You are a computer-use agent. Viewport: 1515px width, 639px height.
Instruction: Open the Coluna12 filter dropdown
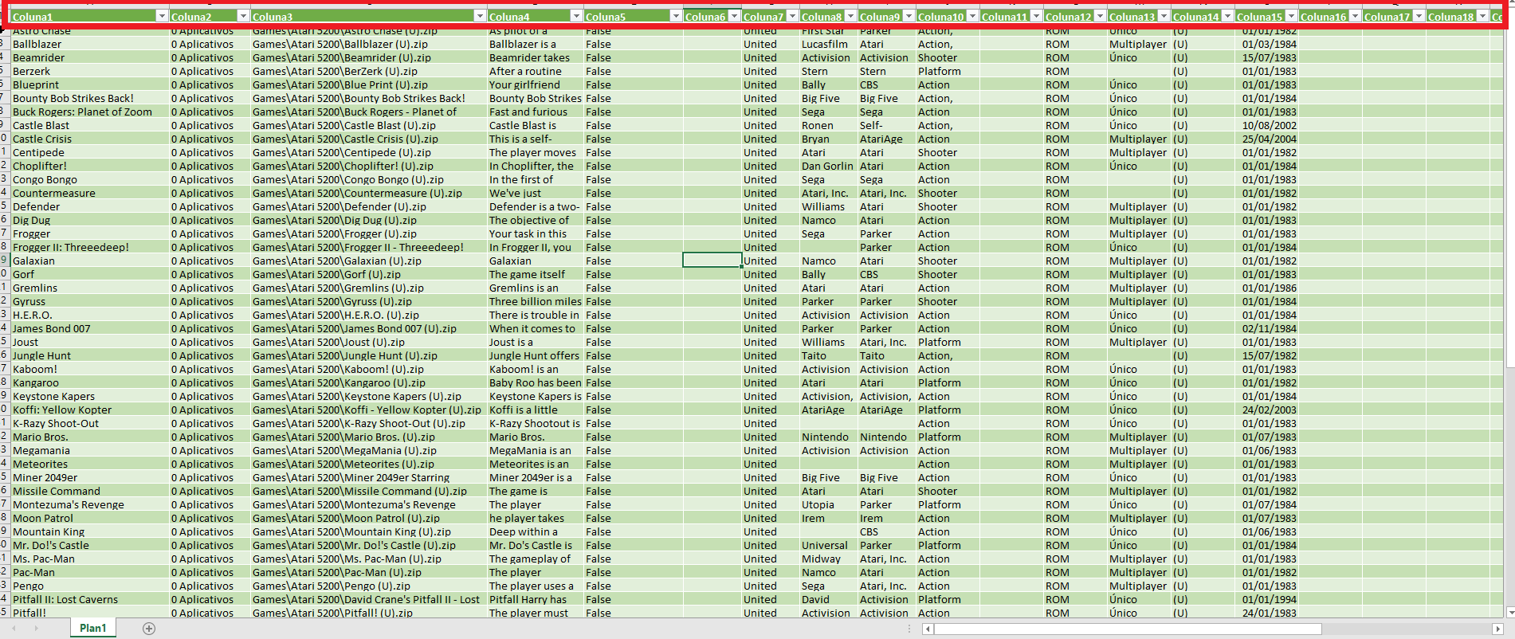(1100, 16)
